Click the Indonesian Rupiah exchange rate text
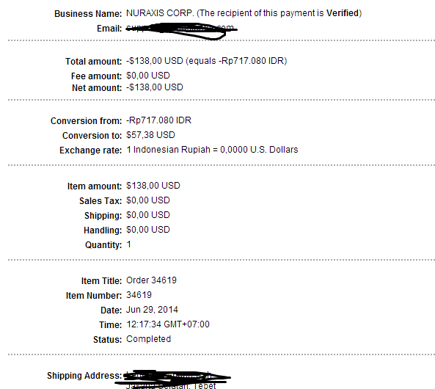The width and height of the screenshot is (435, 389). [212, 150]
